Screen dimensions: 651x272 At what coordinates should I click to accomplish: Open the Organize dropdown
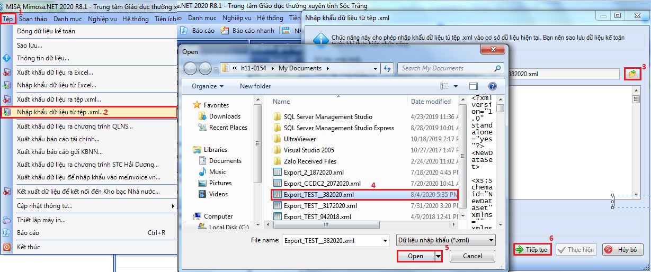click(208, 86)
